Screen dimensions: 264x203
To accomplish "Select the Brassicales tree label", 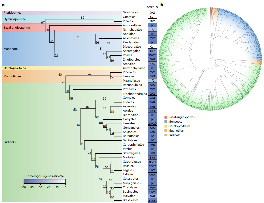I will (130, 200).
